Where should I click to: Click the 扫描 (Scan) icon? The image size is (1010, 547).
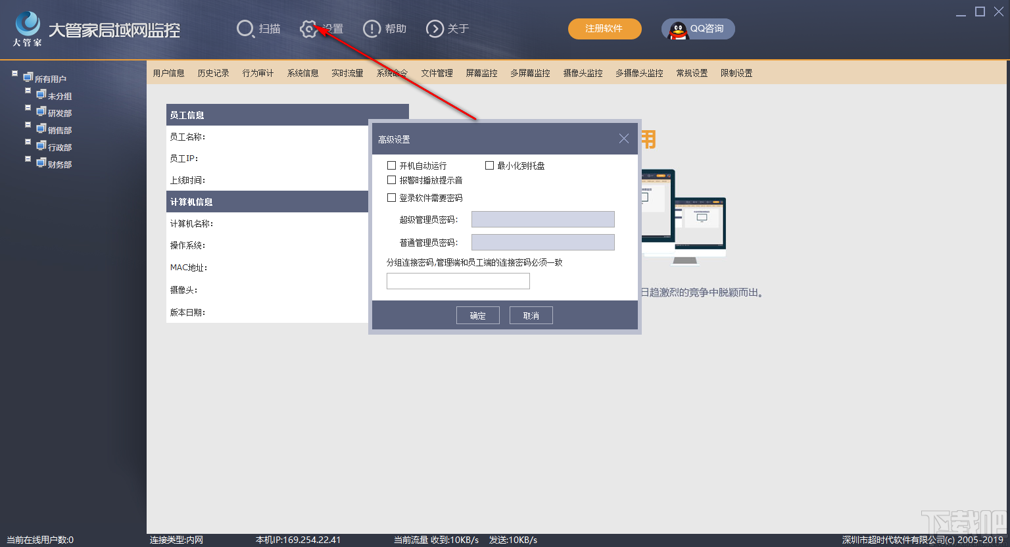[x=245, y=28]
